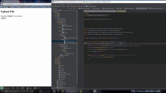Select FileUploadTestForm.php in project tree

70,38
